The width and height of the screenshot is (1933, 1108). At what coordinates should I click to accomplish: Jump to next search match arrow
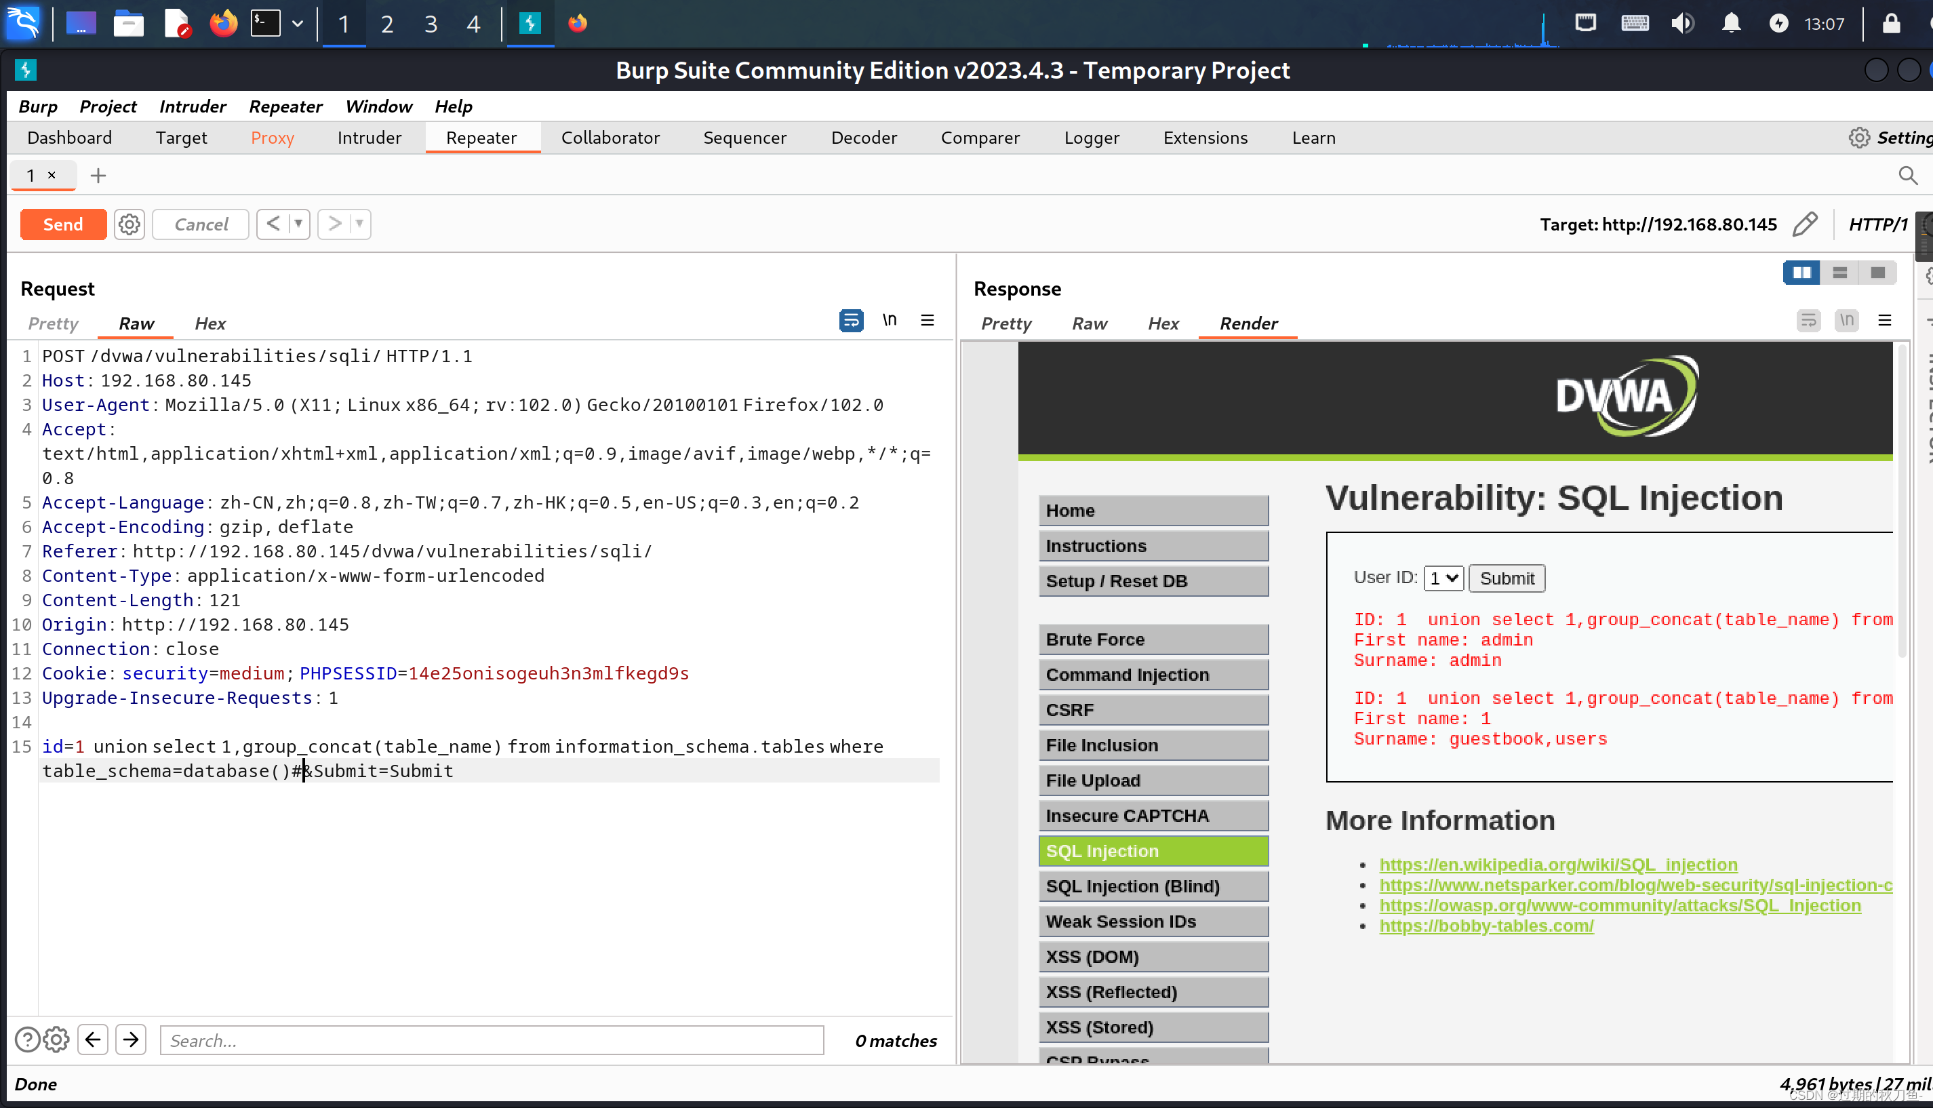tap(131, 1040)
